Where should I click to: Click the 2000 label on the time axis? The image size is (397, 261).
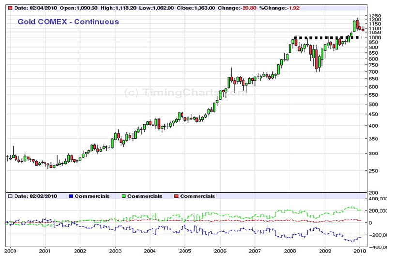10,251
